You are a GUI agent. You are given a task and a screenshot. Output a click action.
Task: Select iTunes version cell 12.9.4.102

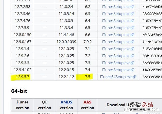tap(23, 70)
